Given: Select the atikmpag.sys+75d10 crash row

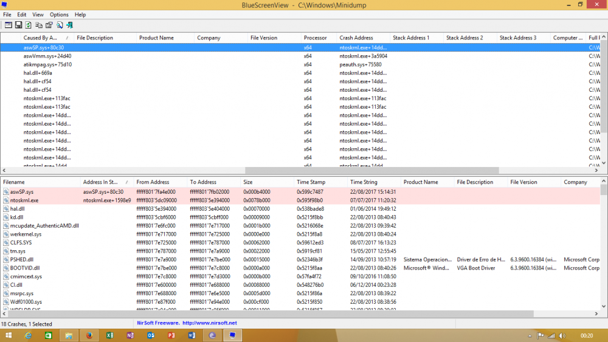Looking at the screenshot, I should [47, 64].
